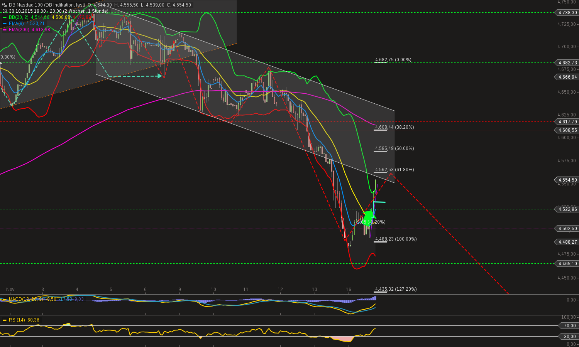
Task: Select the Fibonacci 4.562,53 (61.80%) label
Action: 394,170
